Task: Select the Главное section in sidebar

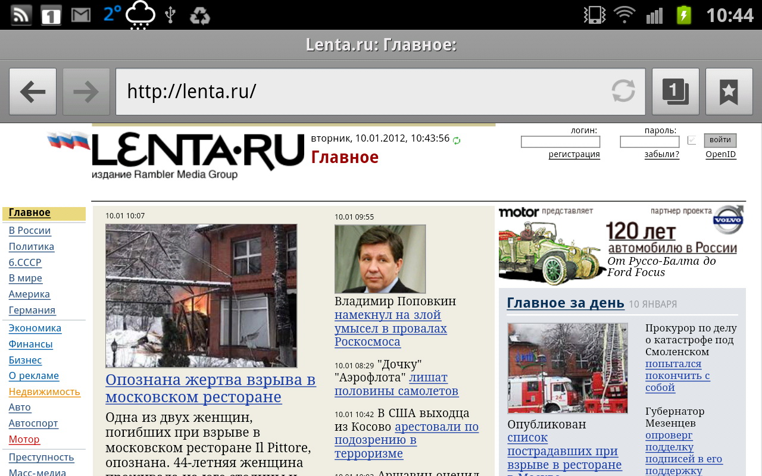Action: pyautogui.click(x=30, y=213)
